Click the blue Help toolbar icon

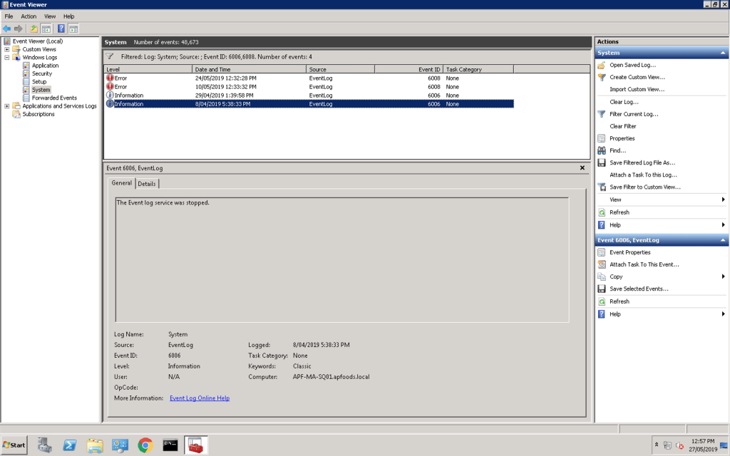(x=61, y=28)
